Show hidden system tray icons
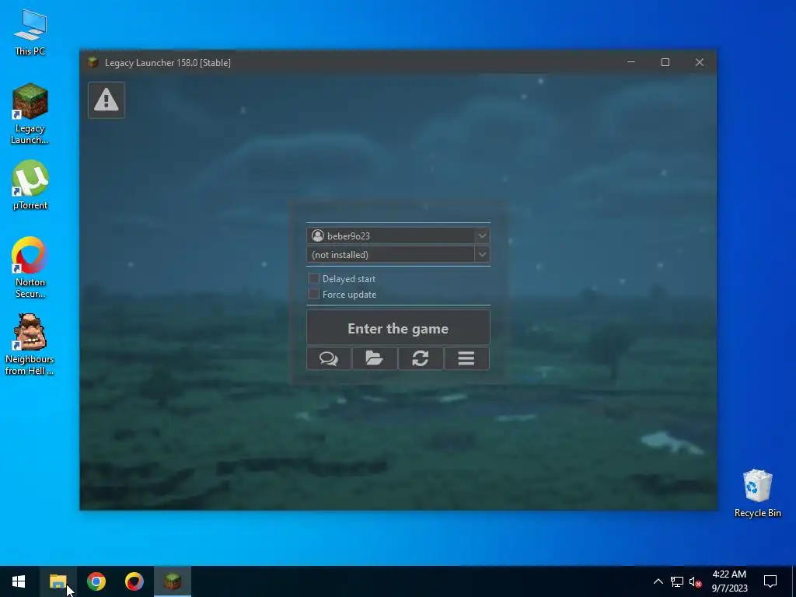796x597 pixels. (658, 581)
